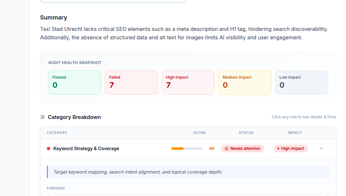Collapse the Keyword Strategy & Coverage row

coord(322,149)
